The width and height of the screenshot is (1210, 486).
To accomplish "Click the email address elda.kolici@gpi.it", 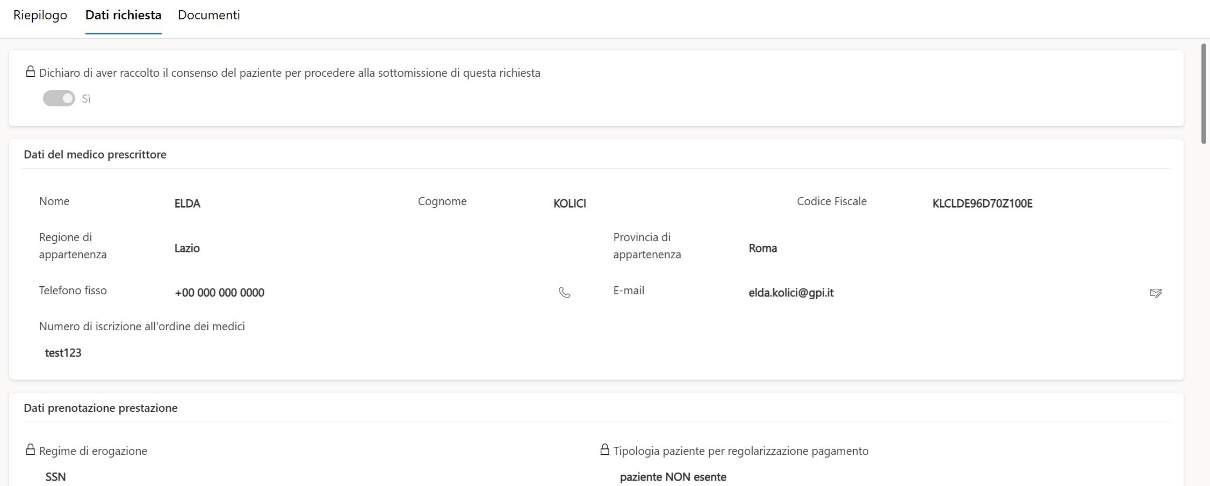I will click(x=791, y=293).
